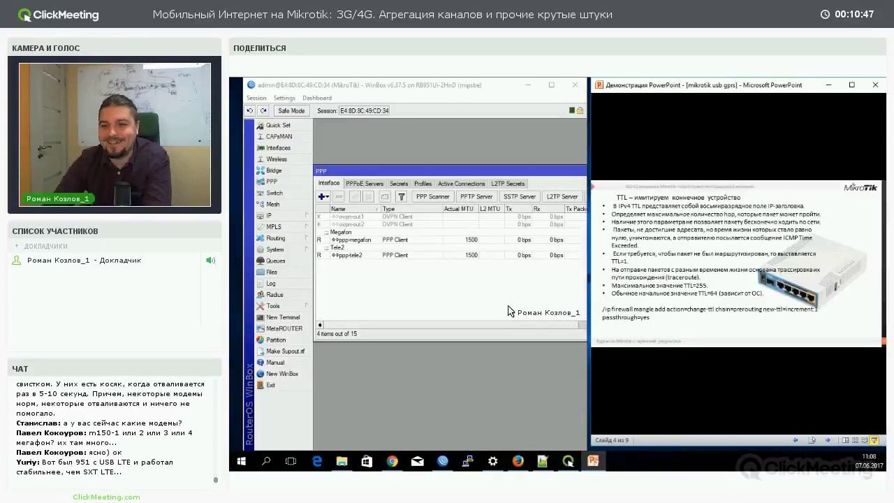Open Queues in the WinBox sidebar

(275, 261)
